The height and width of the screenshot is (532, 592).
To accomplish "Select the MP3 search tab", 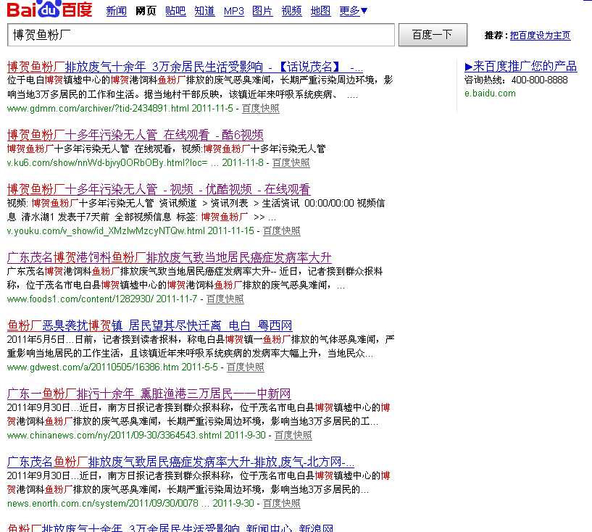I will click(x=233, y=12).
